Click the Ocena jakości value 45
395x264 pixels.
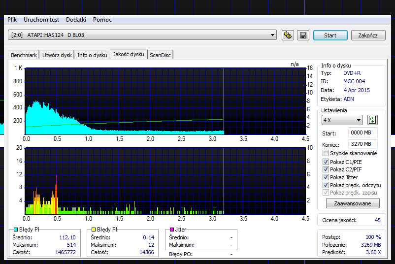[377, 220]
